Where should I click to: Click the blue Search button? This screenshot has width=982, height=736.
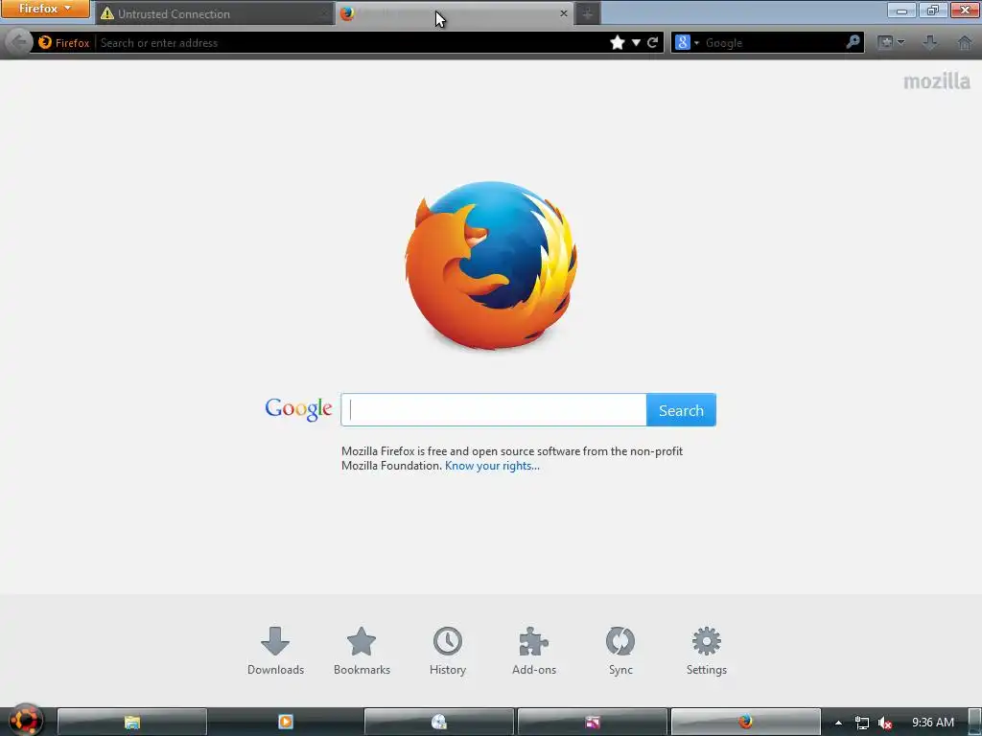(682, 410)
